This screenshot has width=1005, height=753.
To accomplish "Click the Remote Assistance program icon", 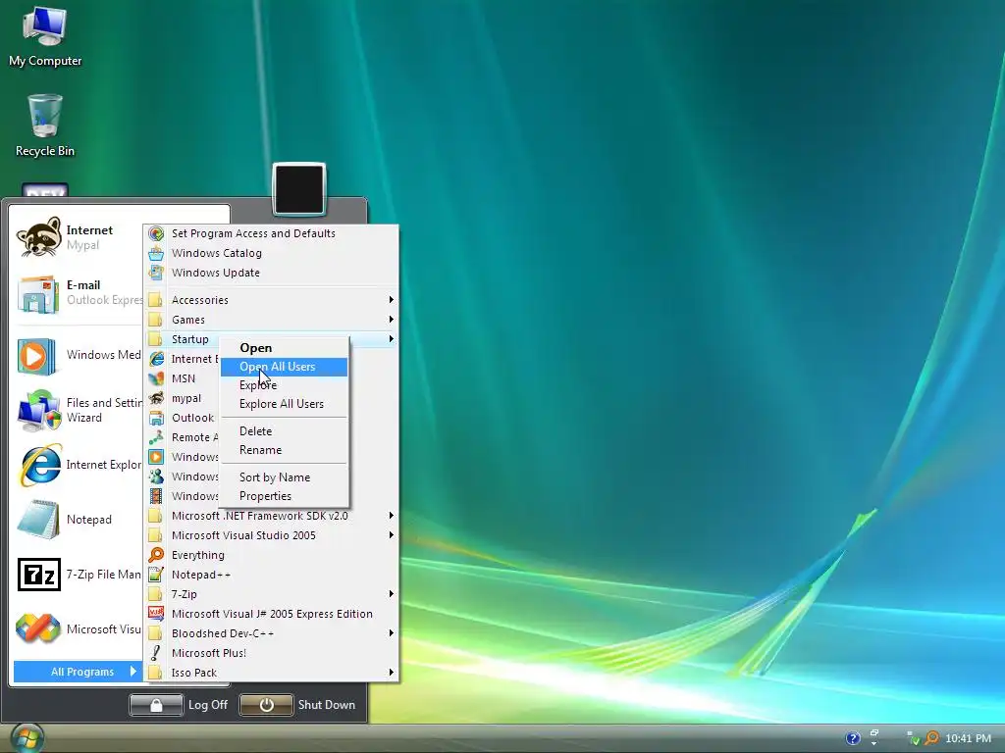I will [156, 437].
